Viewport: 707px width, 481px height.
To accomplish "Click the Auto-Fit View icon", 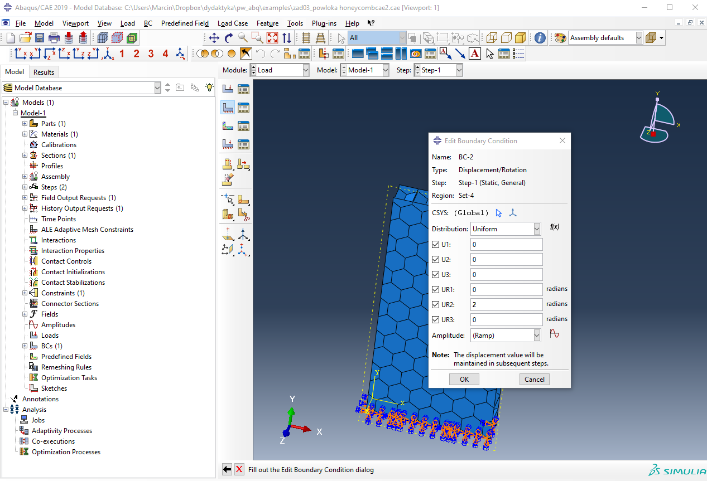I will 272,38.
